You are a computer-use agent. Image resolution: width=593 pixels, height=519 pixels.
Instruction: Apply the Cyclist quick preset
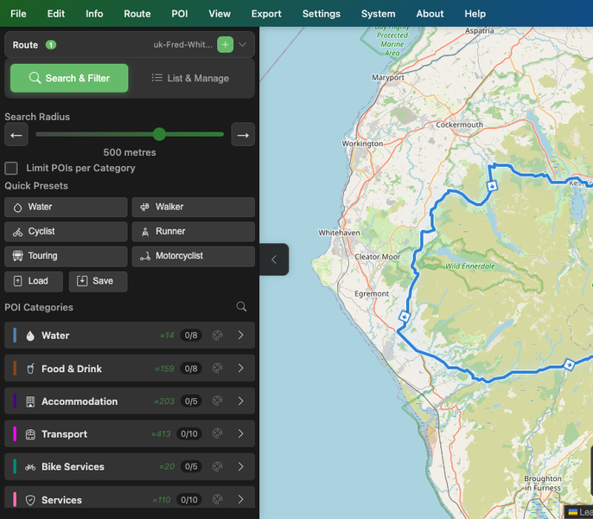(66, 231)
